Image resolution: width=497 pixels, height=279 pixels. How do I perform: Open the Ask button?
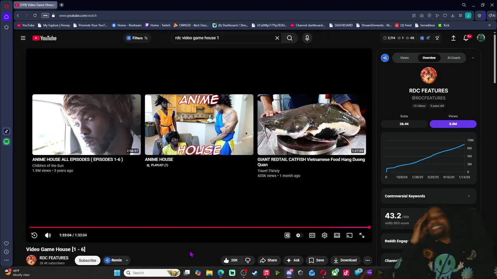point(293,260)
